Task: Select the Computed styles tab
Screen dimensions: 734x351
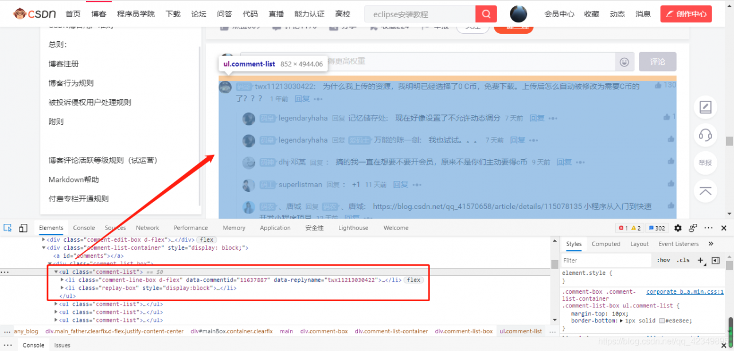Action: 606,244
